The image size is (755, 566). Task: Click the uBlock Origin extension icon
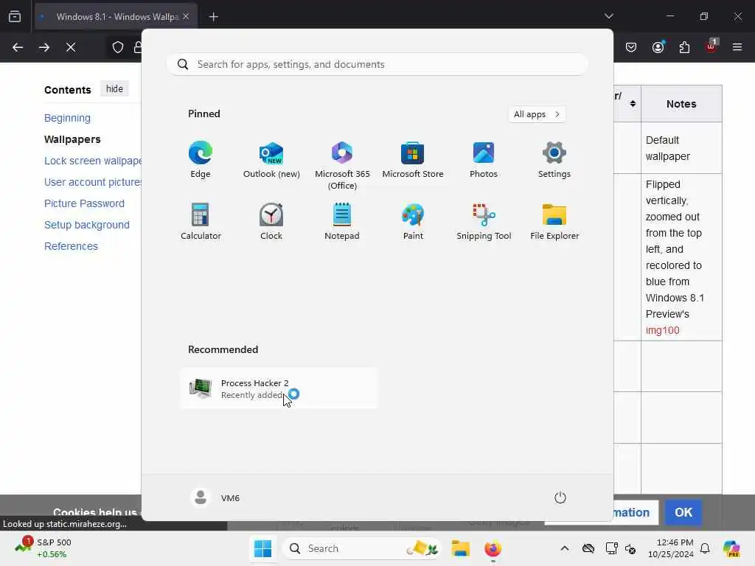click(711, 46)
